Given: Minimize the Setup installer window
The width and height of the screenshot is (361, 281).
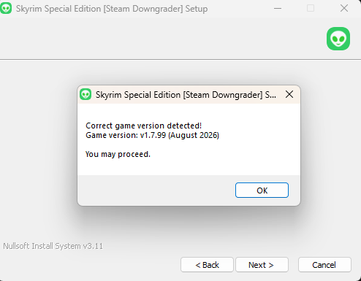Looking at the screenshot, I should tap(278, 9).
